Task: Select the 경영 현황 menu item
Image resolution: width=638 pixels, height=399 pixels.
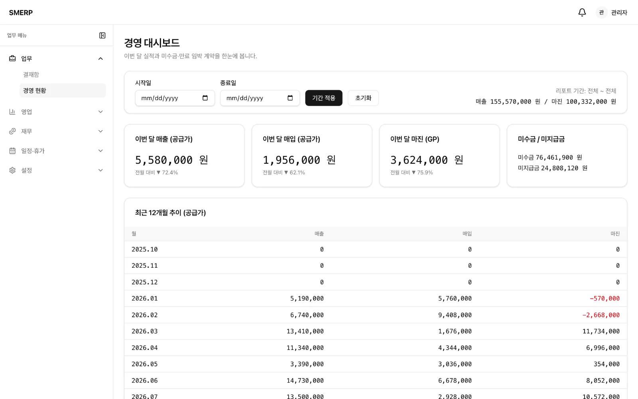Action: [x=63, y=91]
